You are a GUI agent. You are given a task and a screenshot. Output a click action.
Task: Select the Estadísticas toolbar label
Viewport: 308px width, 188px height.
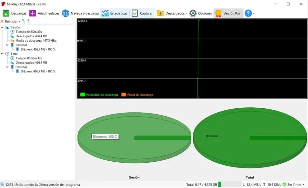[x=119, y=13]
